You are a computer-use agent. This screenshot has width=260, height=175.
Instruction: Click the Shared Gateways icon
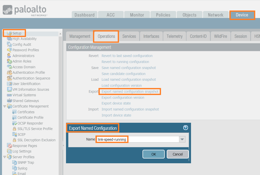[x=9, y=101]
